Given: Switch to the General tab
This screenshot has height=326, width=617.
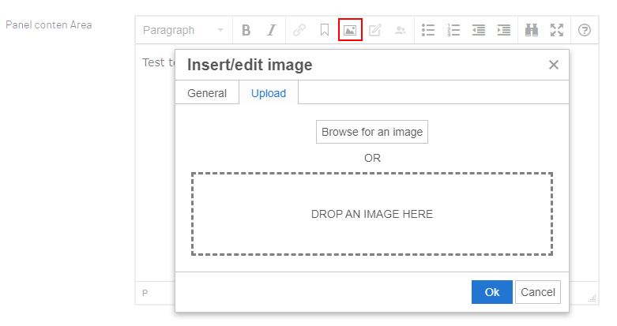Looking at the screenshot, I should point(207,93).
